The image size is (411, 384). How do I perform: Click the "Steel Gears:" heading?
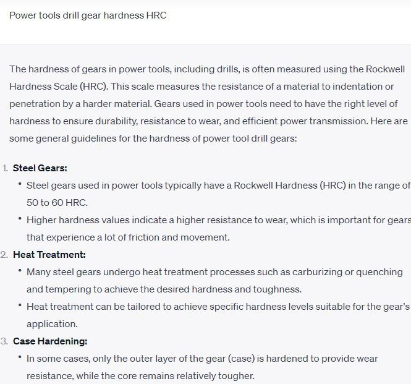pos(40,168)
